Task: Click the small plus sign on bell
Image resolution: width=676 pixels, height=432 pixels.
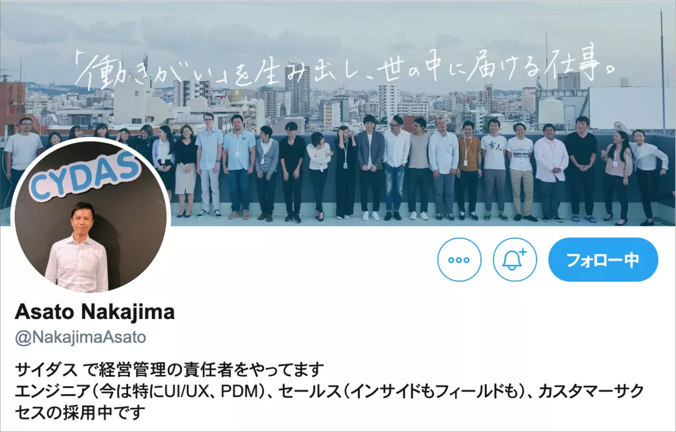Action: point(523,252)
